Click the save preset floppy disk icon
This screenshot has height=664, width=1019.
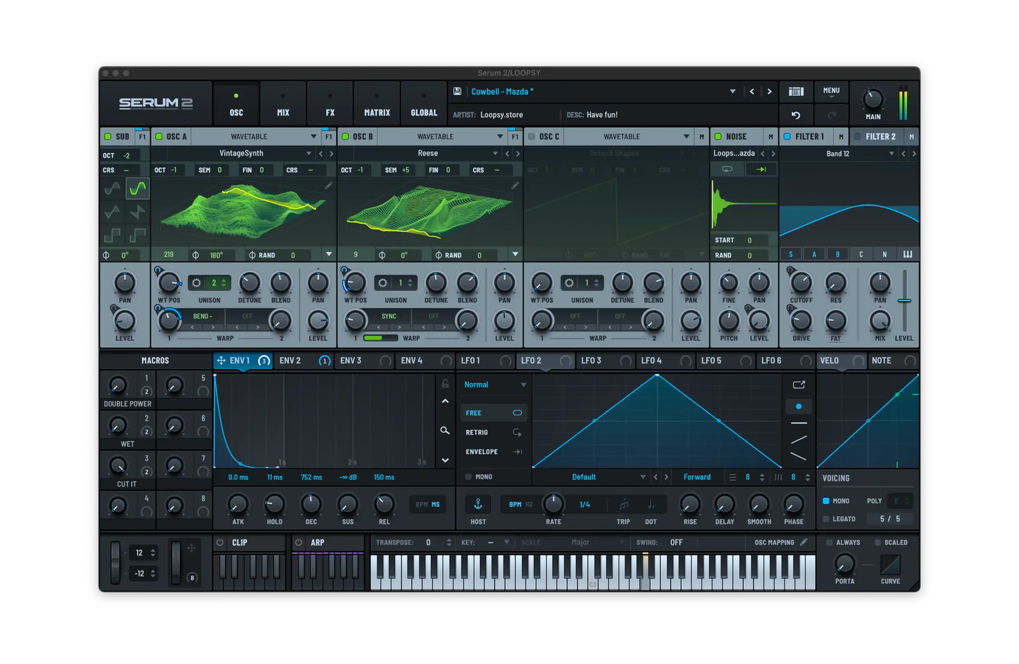[457, 92]
